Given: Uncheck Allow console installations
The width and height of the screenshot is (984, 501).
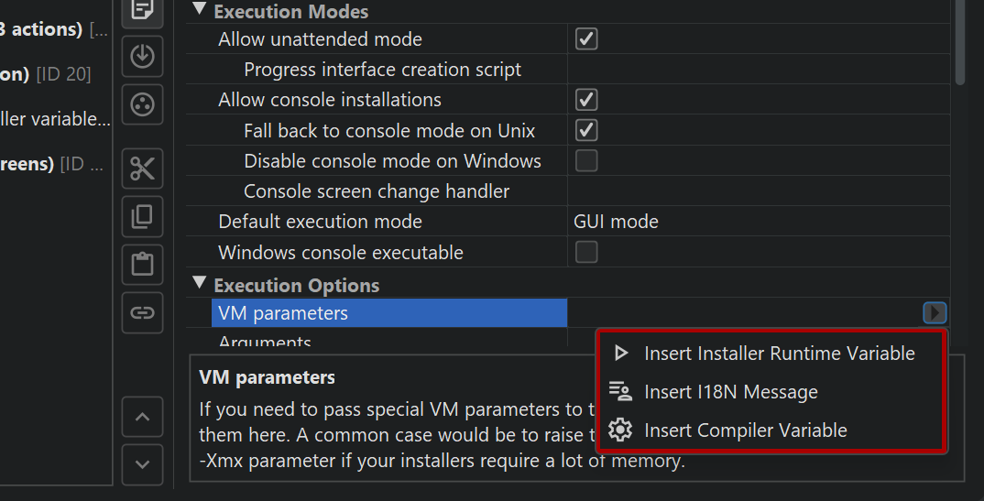Looking at the screenshot, I should 586,100.
